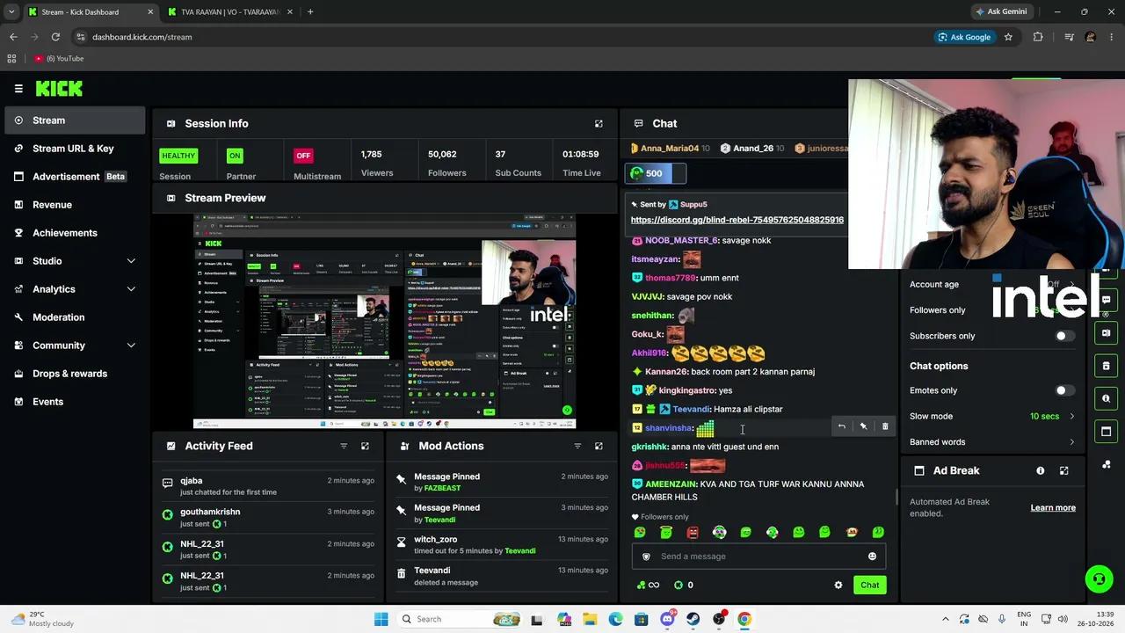The width and height of the screenshot is (1125, 633).
Task: Expand the Ad Break panel
Action: click(1063, 471)
